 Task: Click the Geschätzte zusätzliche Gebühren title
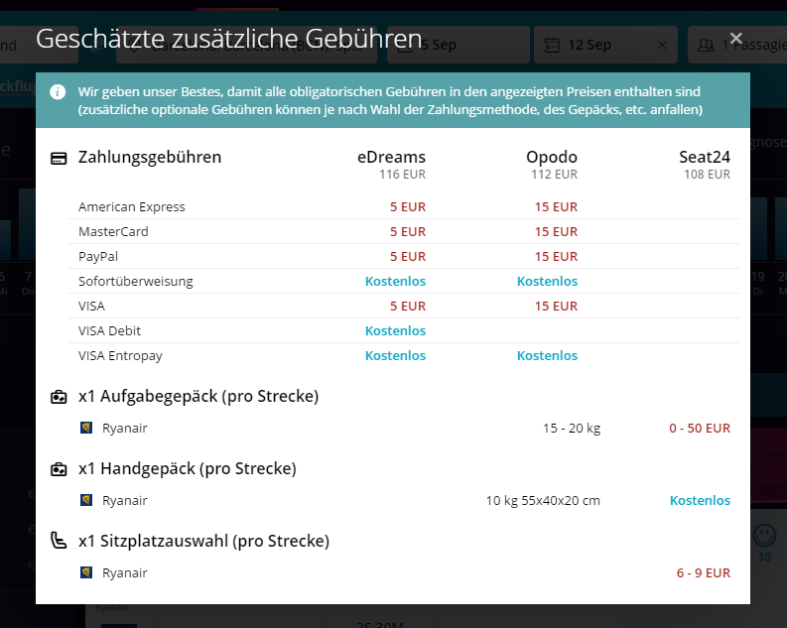229,39
